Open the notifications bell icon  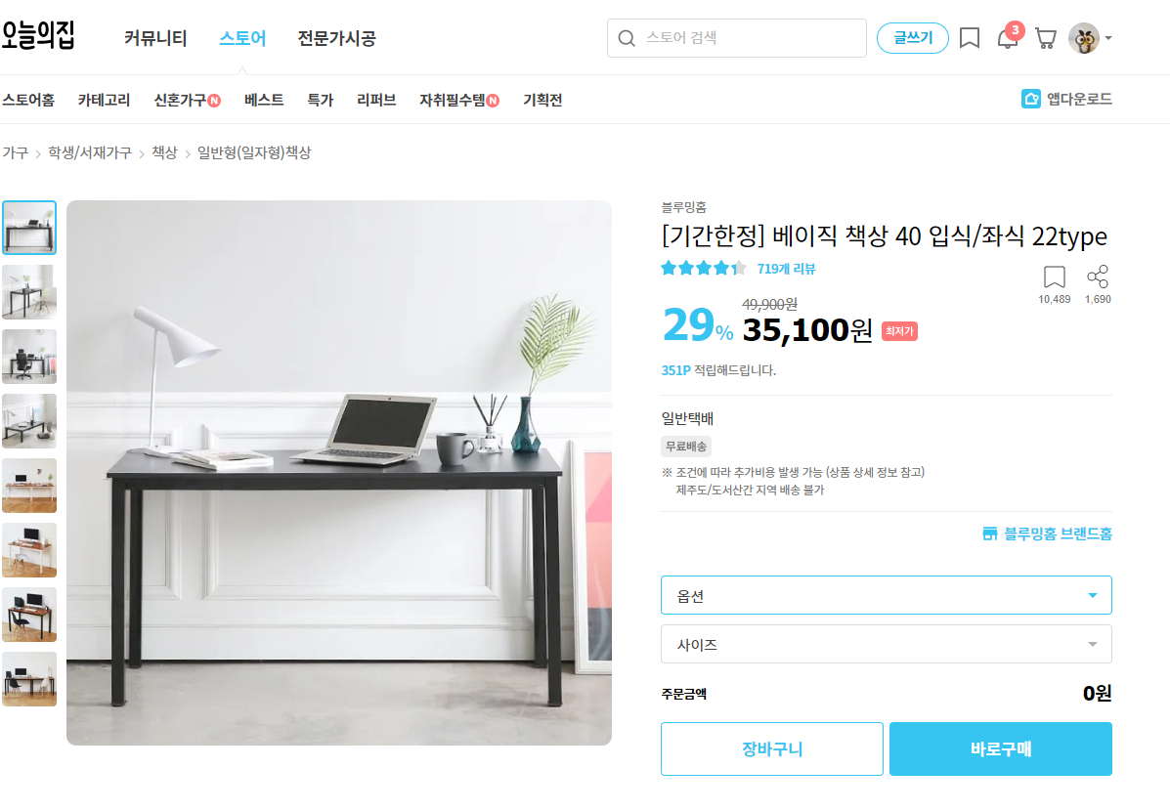point(1008,37)
